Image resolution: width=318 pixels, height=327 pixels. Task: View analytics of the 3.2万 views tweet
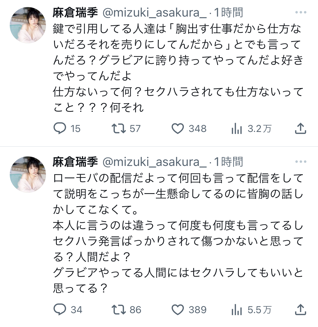[x=237, y=128]
